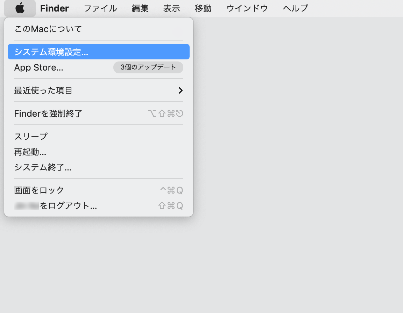
Task: Open the 表示 menu
Action: (172, 8)
